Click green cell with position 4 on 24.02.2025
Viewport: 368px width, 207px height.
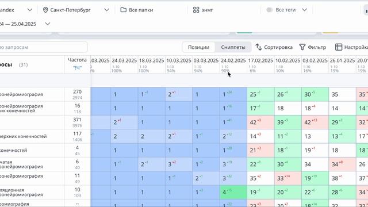pyautogui.click(x=233, y=192)
